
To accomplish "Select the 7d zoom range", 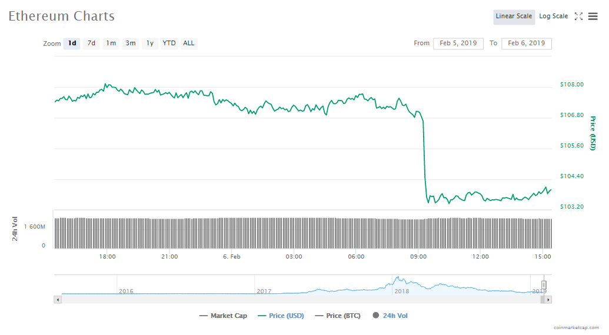I will click(x=91, y=43).
